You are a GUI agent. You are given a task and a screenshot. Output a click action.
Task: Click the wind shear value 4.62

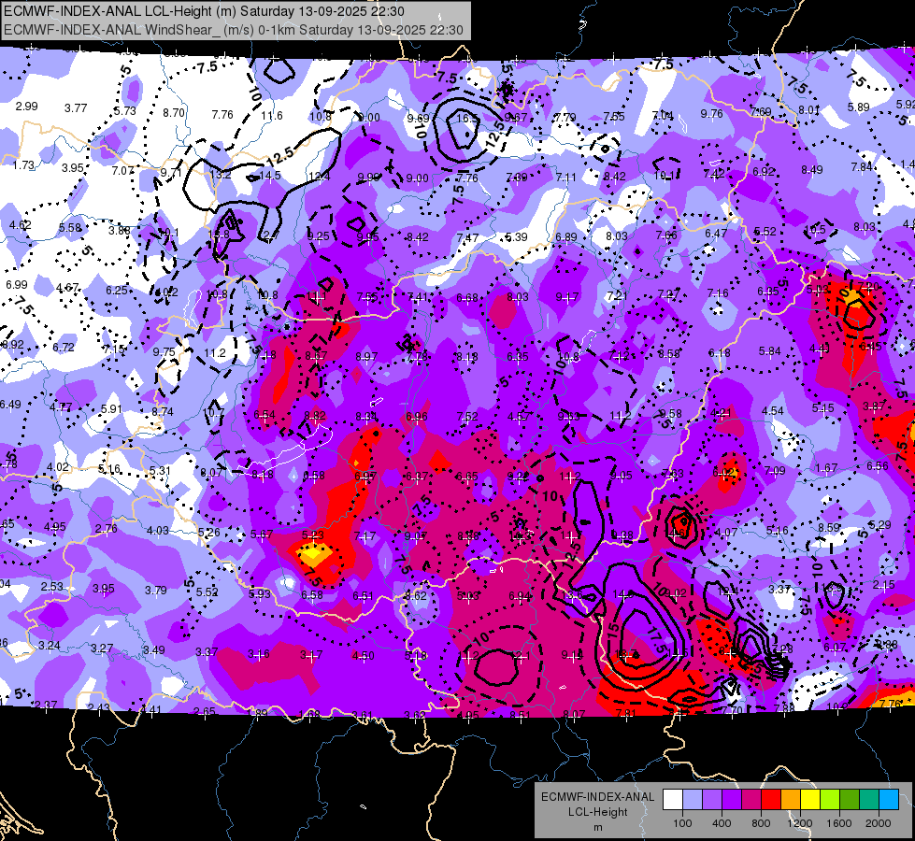(21, 224)
